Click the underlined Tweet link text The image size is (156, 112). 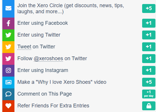24,47
